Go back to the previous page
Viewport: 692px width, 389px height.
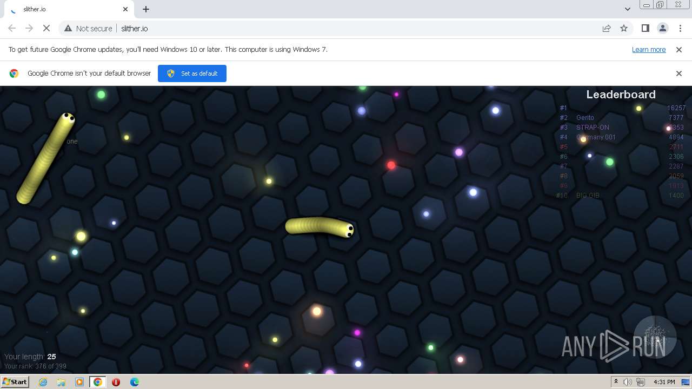pos(12,28)
